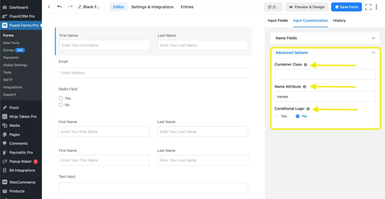Image resolution: width=385 pixels, height=199 pixels.
Task: Select No for Conditional Logic
Action: 298,116
